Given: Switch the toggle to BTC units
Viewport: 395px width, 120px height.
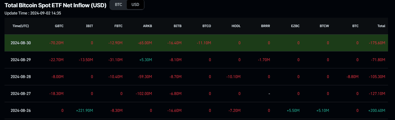Looking at the screenshot, I should coord(118,5).
